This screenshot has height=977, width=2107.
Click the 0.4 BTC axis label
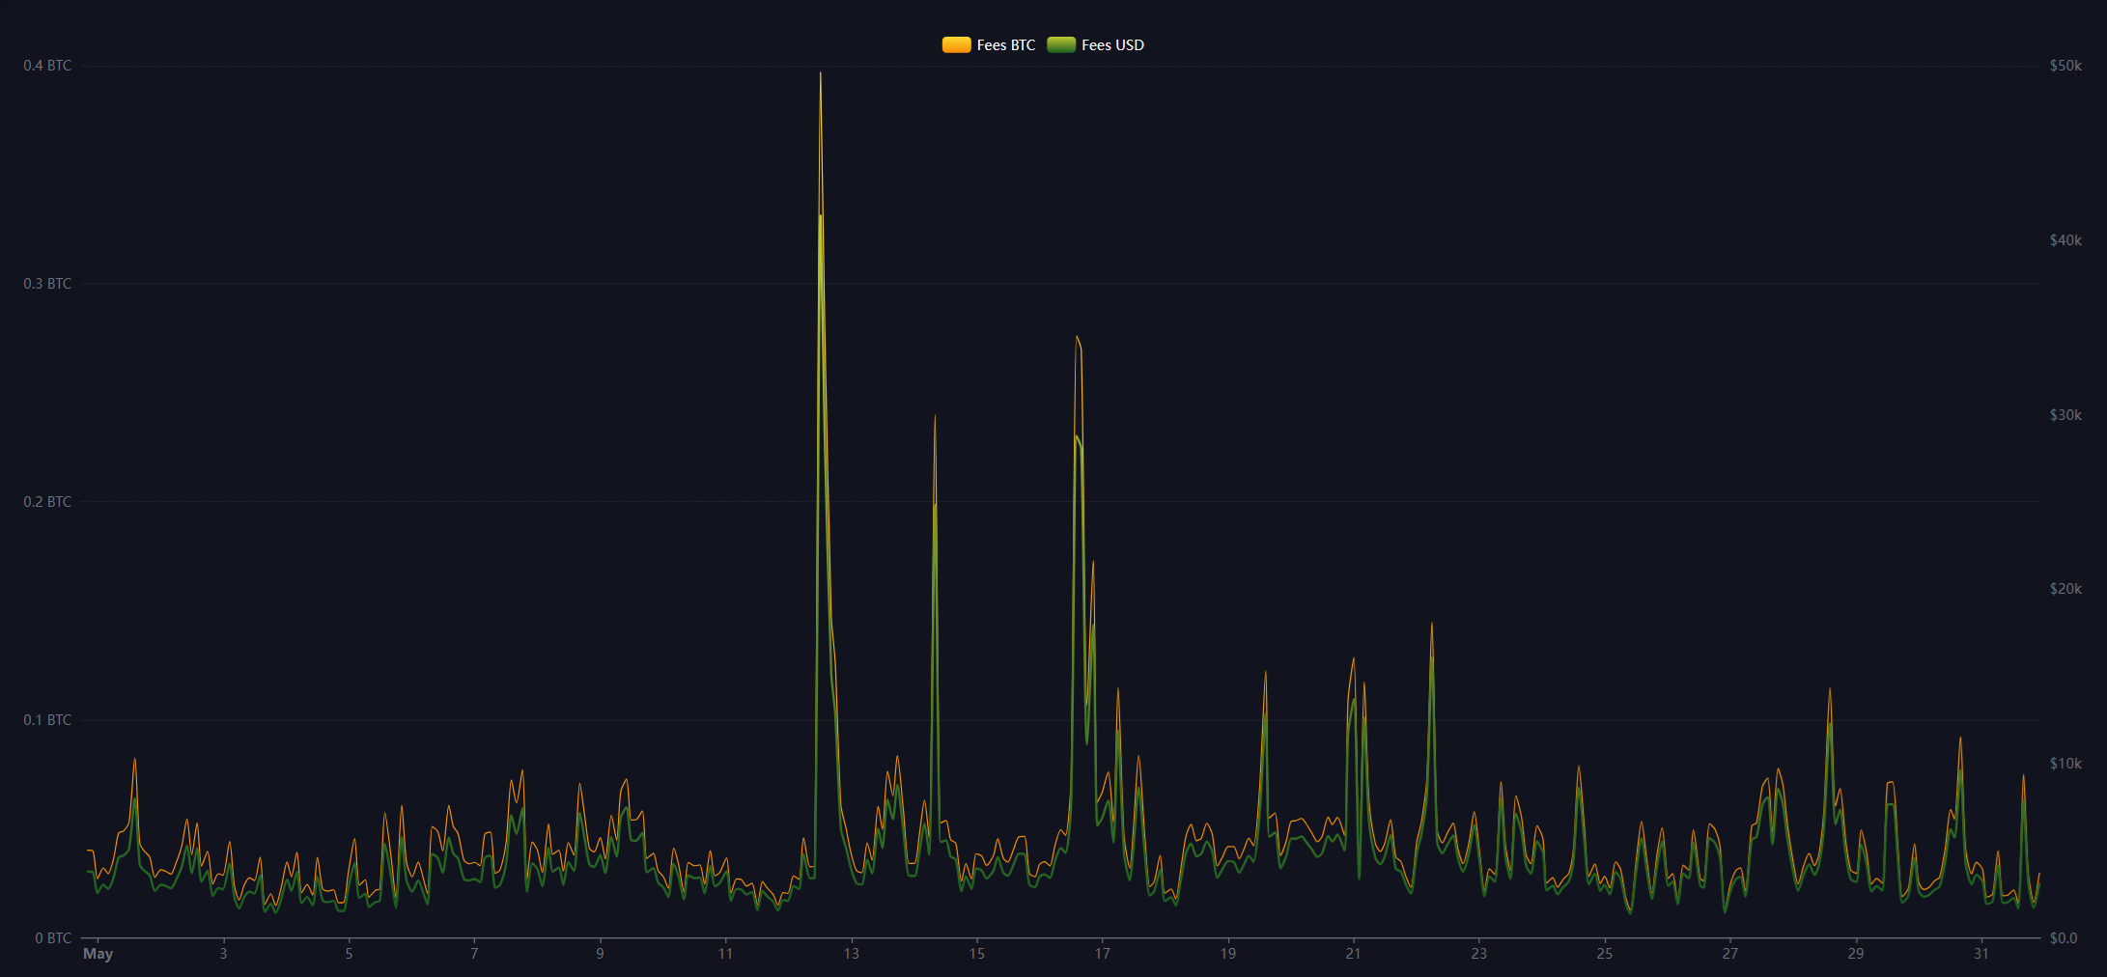click(x=47, y=66)
